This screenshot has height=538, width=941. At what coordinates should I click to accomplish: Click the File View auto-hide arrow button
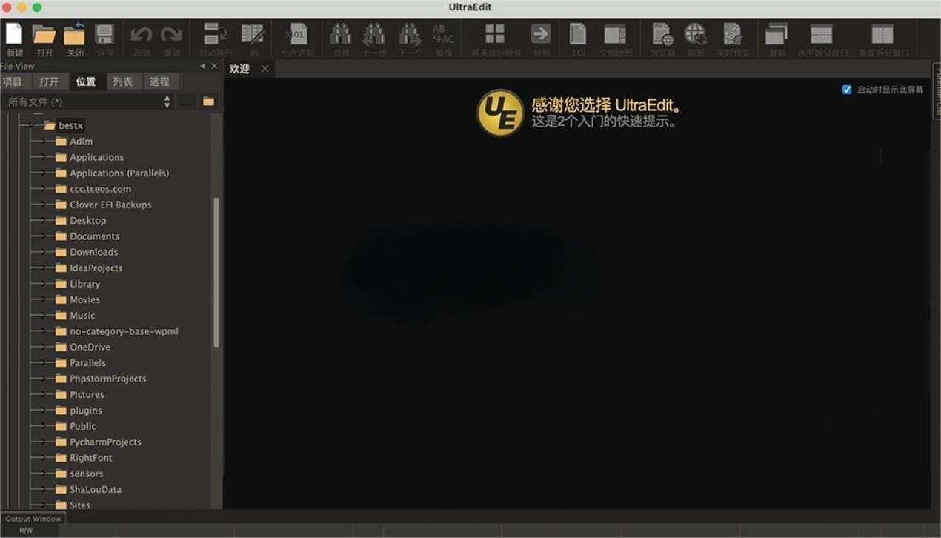(x=202, y=66)
